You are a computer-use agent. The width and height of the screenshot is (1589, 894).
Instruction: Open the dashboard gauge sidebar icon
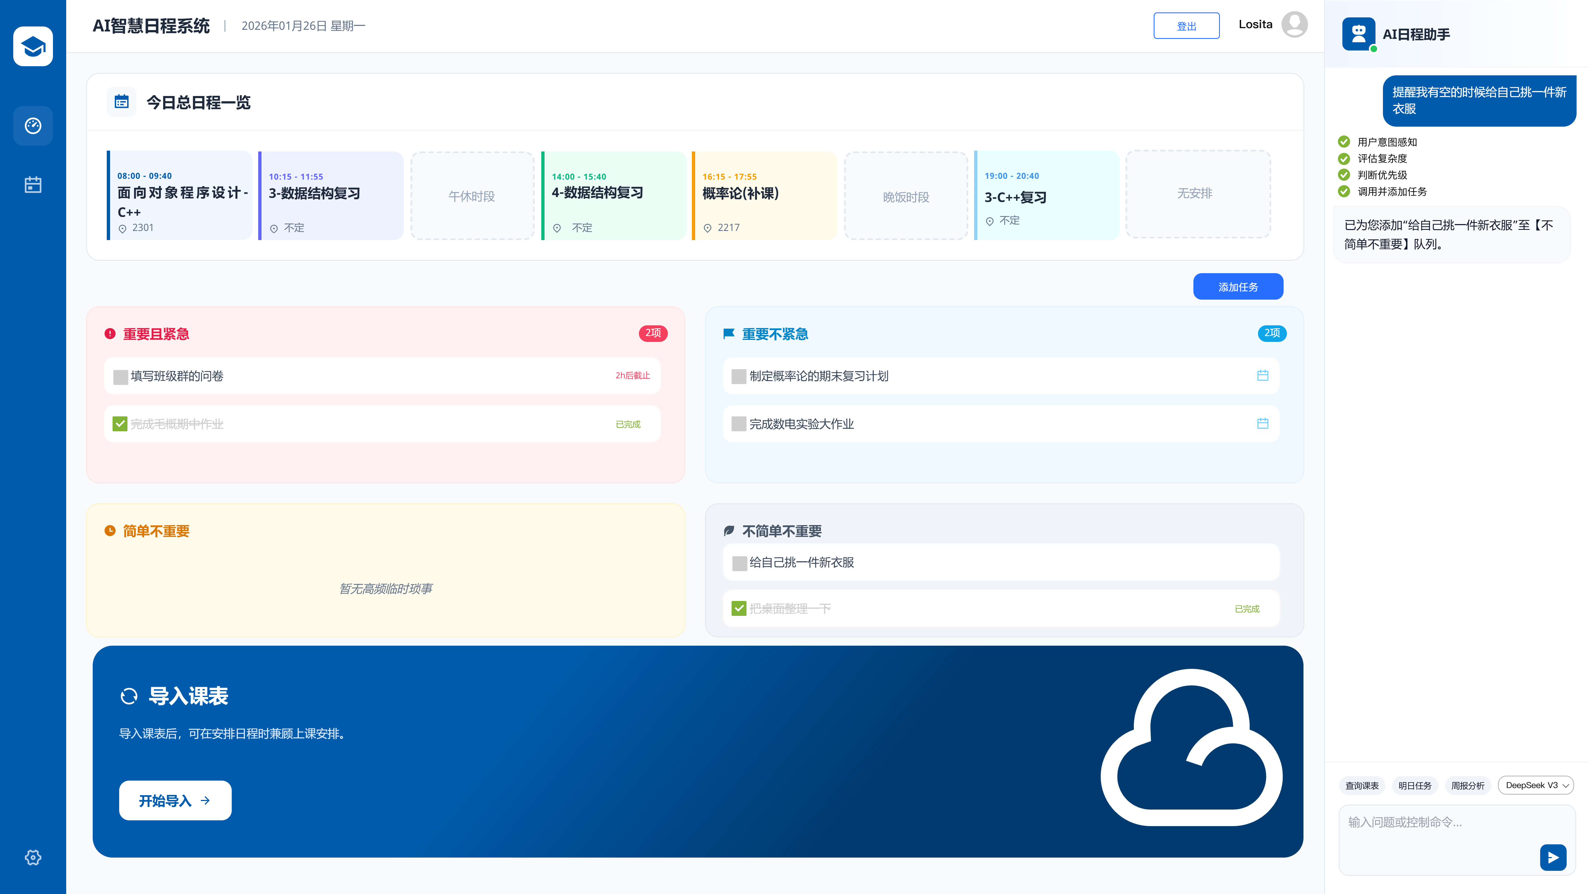(x=33, y=126)
